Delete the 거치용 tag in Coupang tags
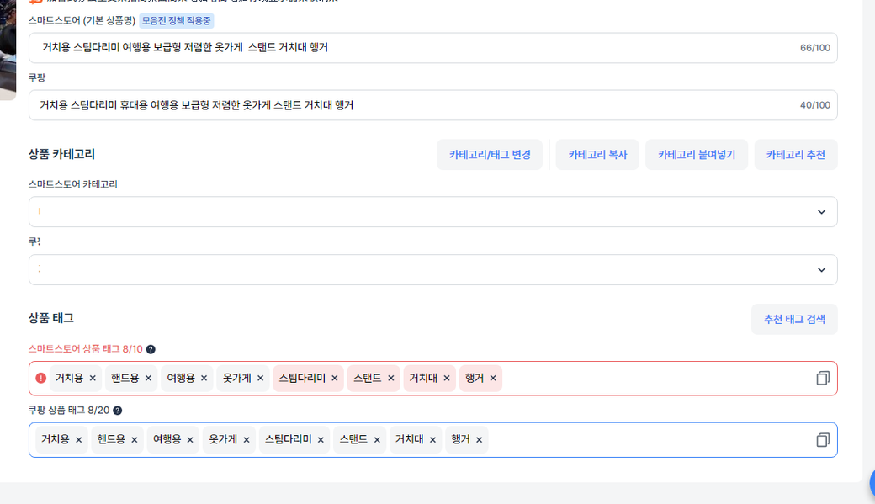 (79, 440)
